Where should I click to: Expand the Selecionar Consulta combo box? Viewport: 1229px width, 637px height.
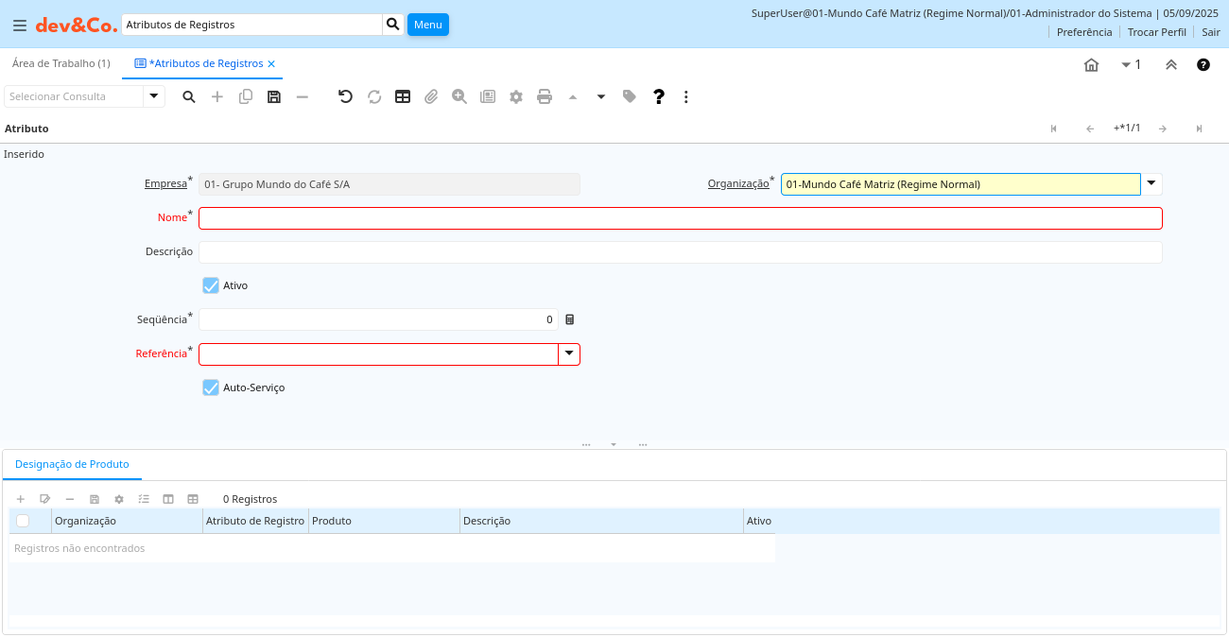tap(154, 96)
